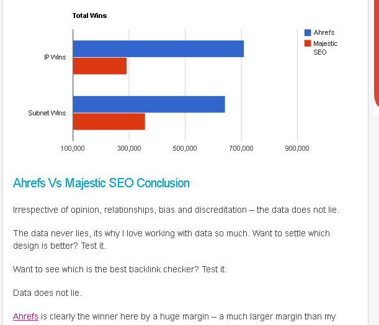Screen dimensions: 379x325
Task: Click the red sidebar banner at right edge
Action: pos(377,53)
